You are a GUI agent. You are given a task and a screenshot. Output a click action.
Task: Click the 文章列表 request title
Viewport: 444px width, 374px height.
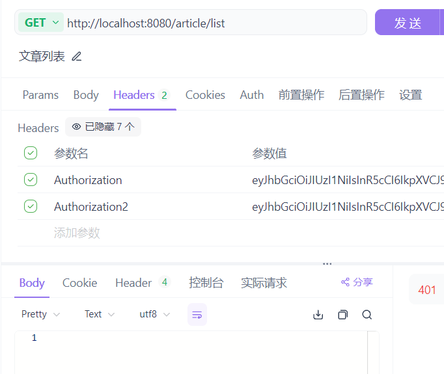click(x=42, y=56)
